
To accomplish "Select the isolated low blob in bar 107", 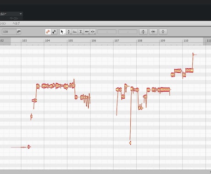I will [x=130, y=143].
